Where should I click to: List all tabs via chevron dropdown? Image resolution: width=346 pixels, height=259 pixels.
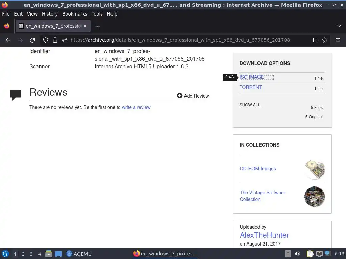(x=339, y=26)
